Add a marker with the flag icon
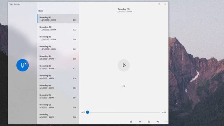Viewport: 224px width, 126px height. pos(124,86)
